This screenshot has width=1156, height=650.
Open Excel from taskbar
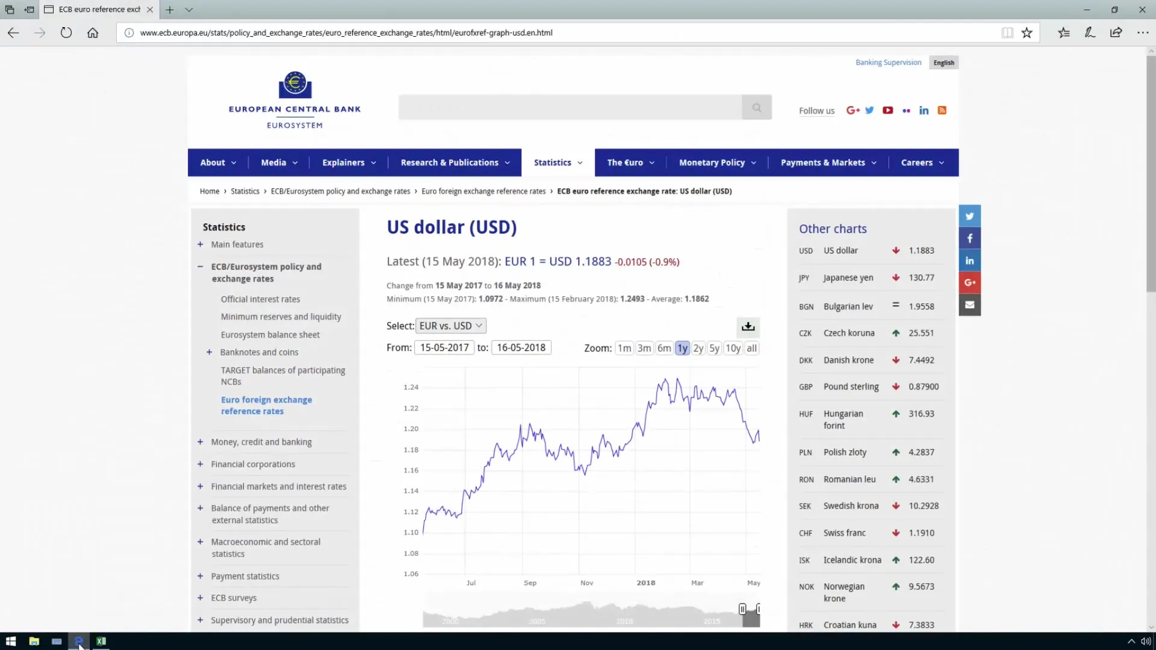click(x=101, y=641)
